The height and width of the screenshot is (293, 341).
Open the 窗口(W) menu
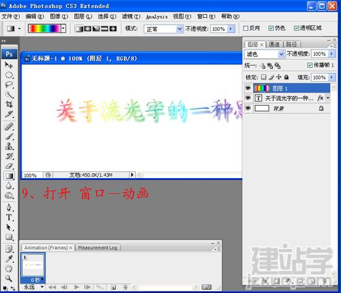click(x=206, y=17)
